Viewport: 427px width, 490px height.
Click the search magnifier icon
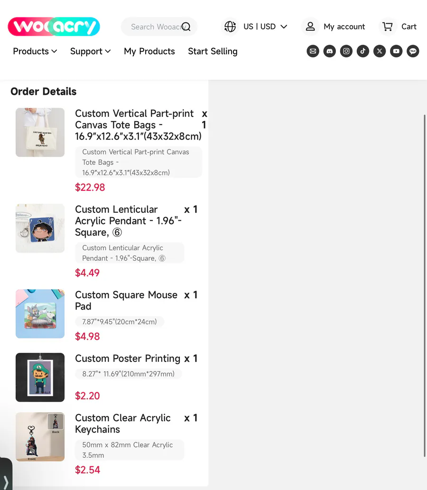tap(186, 27)
